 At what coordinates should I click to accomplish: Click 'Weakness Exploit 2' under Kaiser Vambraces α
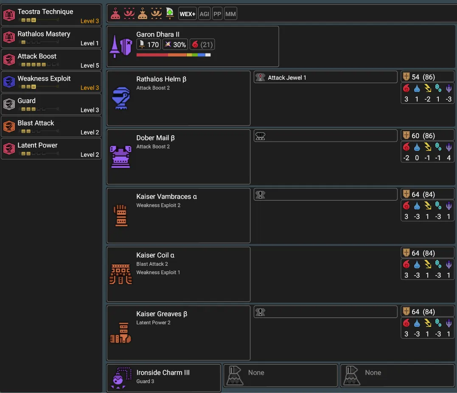(158, 205)
